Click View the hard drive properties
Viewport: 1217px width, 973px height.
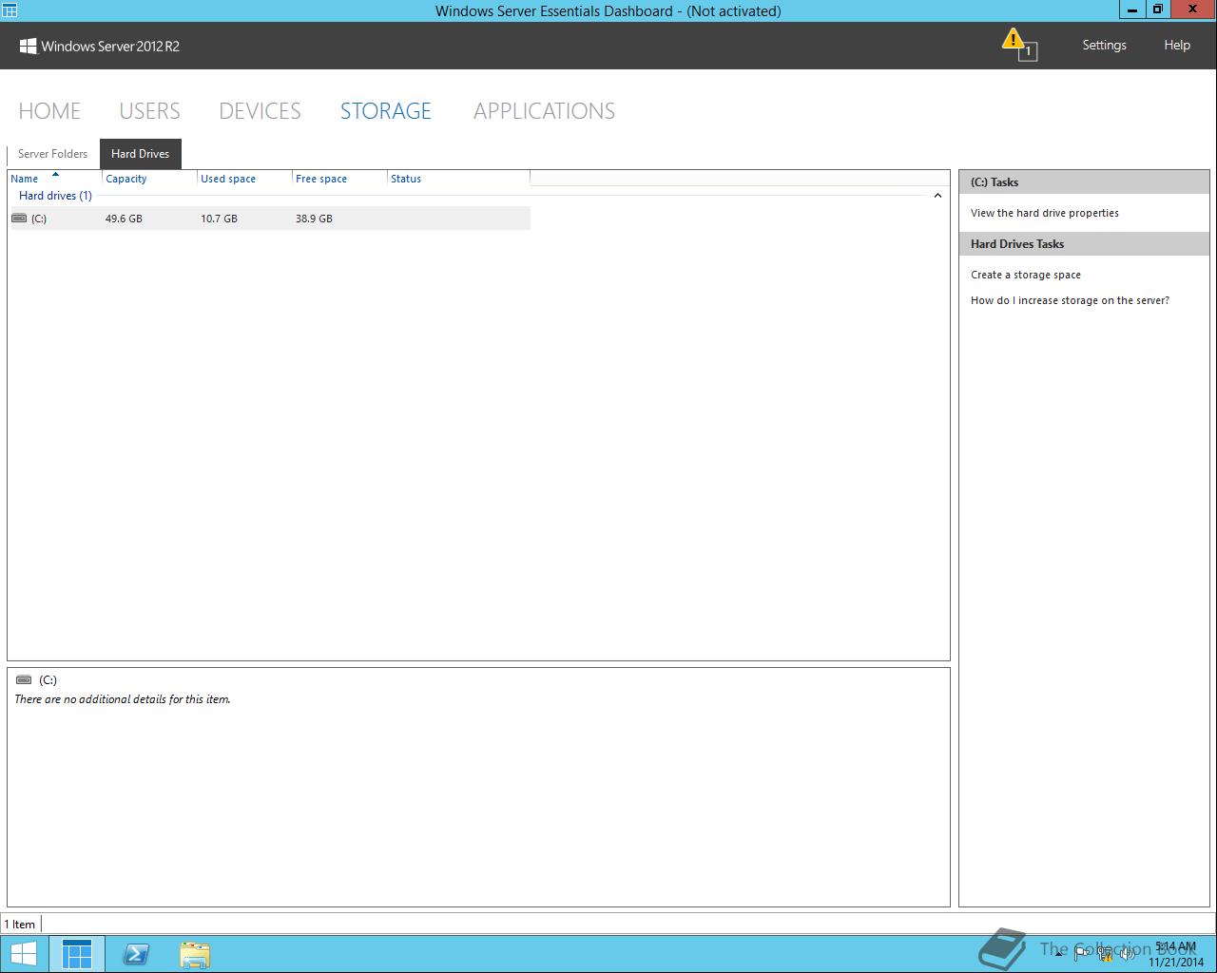(x=1044, y=213)
